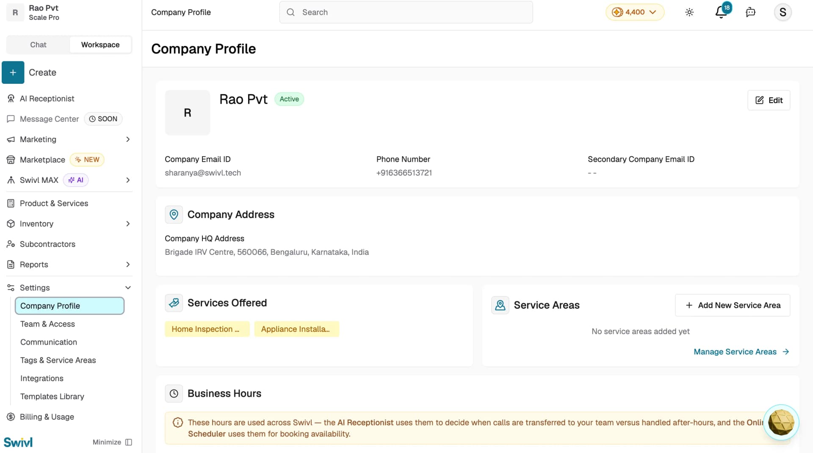Click into the Search field
Screen dimensions: 813x453
click(406, 12)
